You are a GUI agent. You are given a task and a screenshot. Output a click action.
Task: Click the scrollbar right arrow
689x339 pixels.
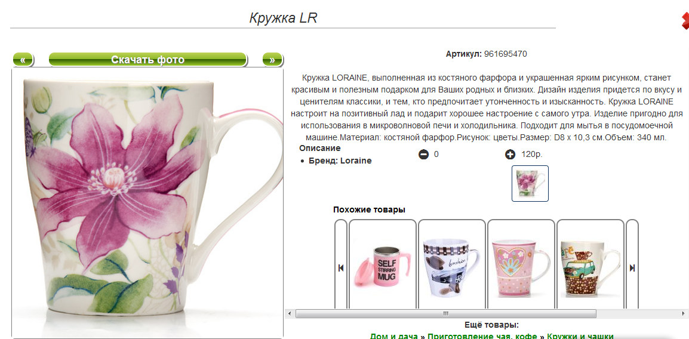coord(685,313)
